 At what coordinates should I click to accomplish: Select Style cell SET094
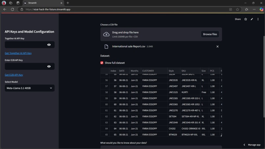pyautogui.click(x=174, y=116)
